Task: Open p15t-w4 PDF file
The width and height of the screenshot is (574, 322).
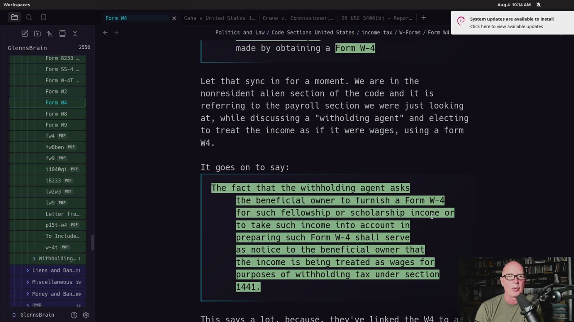Action: tap(48, 225)
